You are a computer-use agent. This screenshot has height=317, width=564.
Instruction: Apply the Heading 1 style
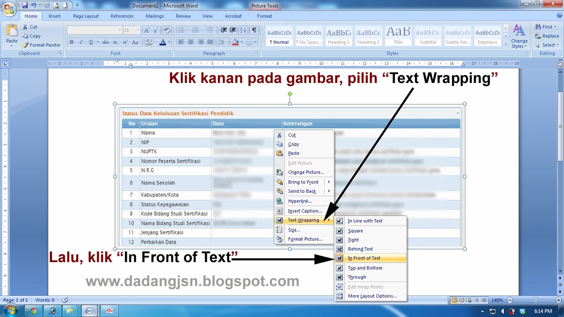pos(339,36)
